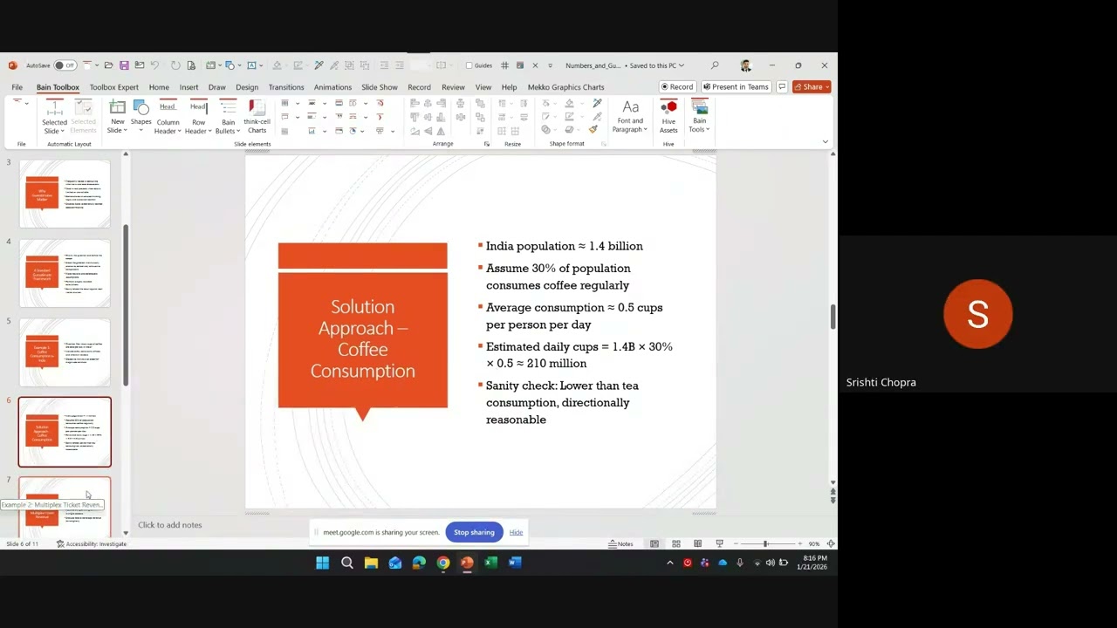1117x628 pixels.
Task: Insert think-cell Charts
Action: [257, 117]
